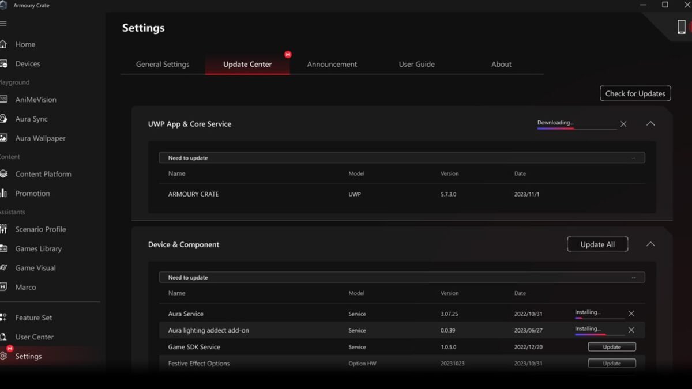The width and height of the screenshot is (692, 389).
Task: Select Settings in the sidebar
Action: point(28,356)
